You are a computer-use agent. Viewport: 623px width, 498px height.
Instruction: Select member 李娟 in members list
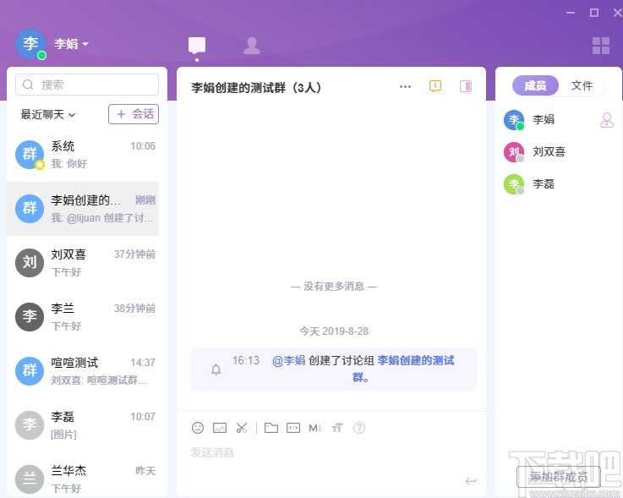[558, 119]
